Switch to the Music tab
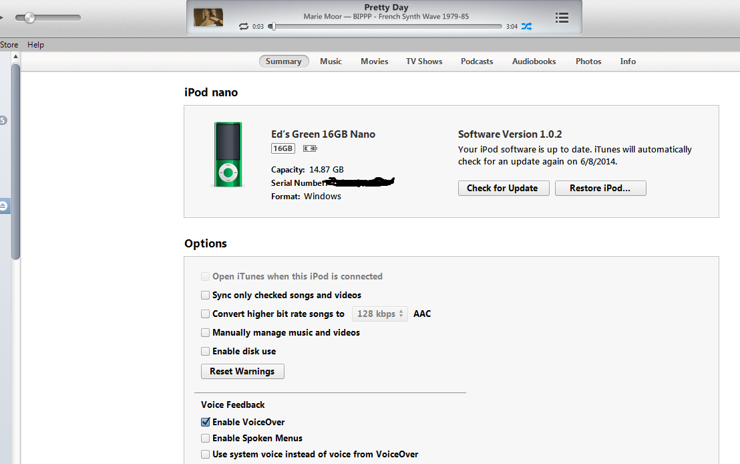The width and height of the screenshot is (740, 464). tap(331, 62)
